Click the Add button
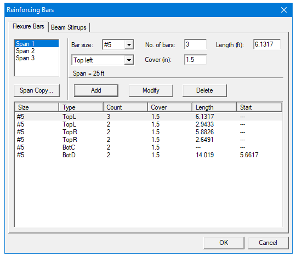 coord(96,90)
